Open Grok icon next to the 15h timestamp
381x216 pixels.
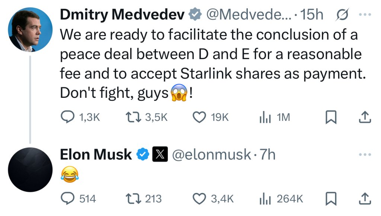click(x=342, y=14)
